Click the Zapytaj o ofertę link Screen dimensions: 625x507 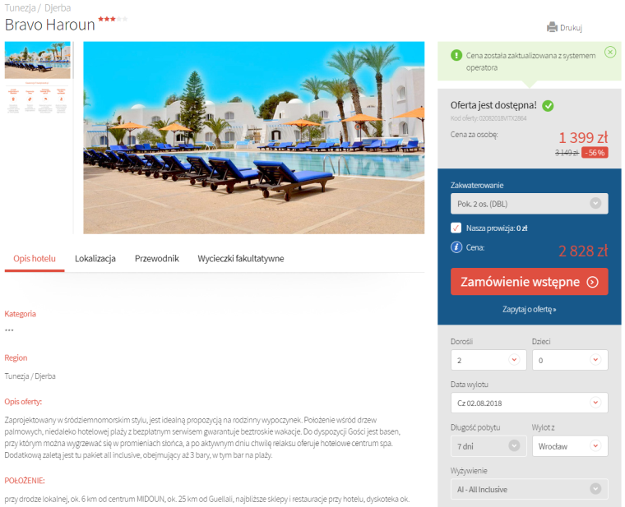click(529, 310)
